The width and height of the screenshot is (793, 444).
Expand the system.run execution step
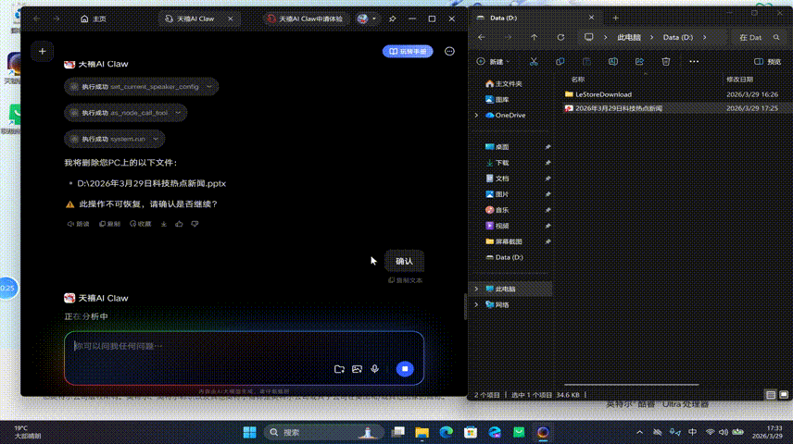[x=114, y=139]
